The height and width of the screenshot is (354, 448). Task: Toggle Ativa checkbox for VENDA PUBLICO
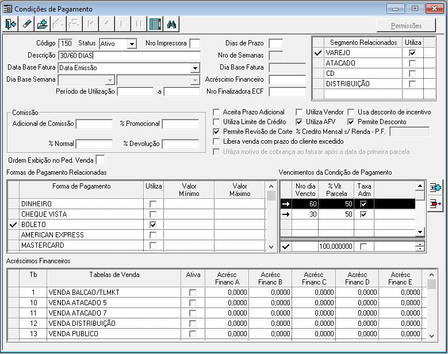pos(193,334)
